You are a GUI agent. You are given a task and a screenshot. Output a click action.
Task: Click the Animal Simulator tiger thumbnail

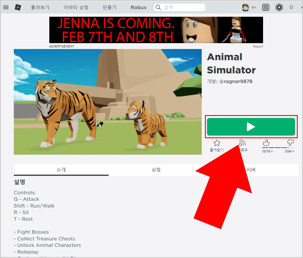point(108,102)
